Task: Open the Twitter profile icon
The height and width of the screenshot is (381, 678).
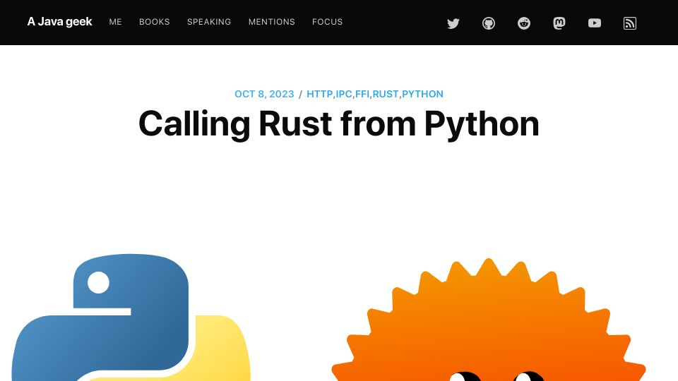Action: tap(453, 23)
